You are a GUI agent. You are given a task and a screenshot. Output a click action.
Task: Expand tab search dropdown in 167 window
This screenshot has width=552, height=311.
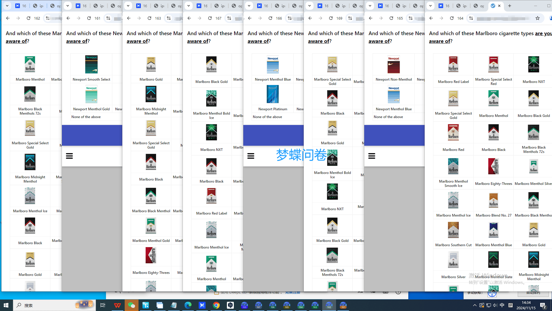(x=189, y=6)
